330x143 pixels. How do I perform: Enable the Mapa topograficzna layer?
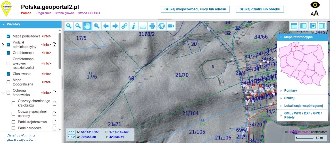click(x=9, y=82)
